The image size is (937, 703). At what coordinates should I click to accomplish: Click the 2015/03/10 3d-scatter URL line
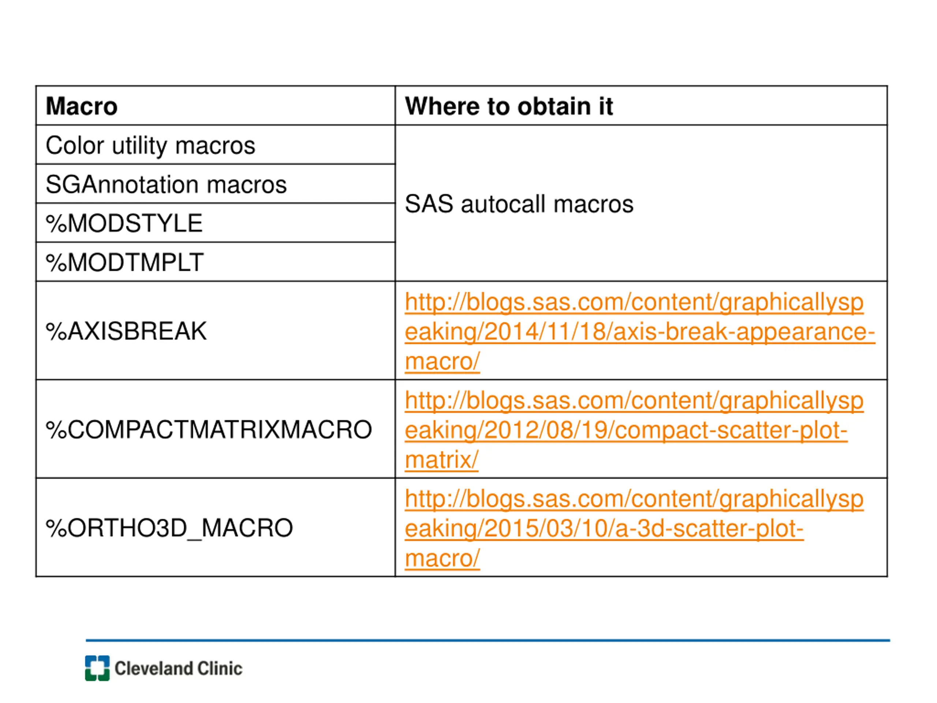pyautogui.click(x=604, y=528)
